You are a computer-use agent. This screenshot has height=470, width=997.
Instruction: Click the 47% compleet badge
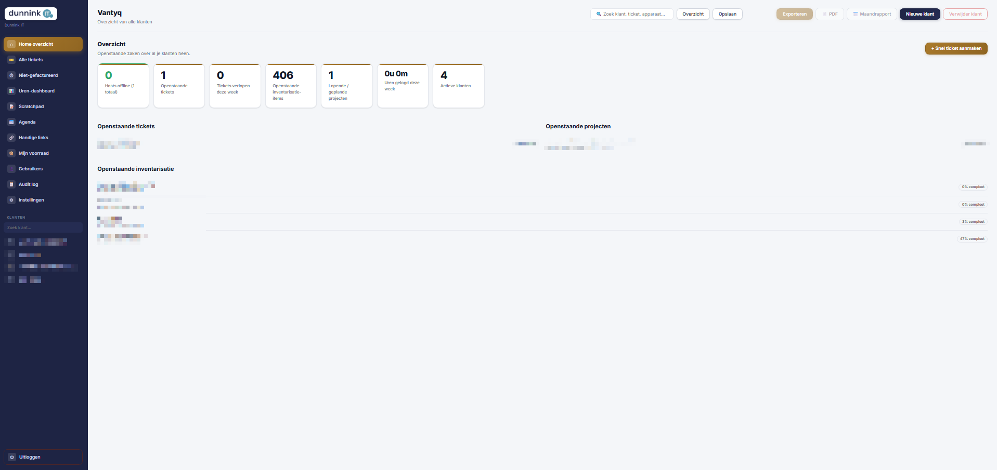click(972, 239)
